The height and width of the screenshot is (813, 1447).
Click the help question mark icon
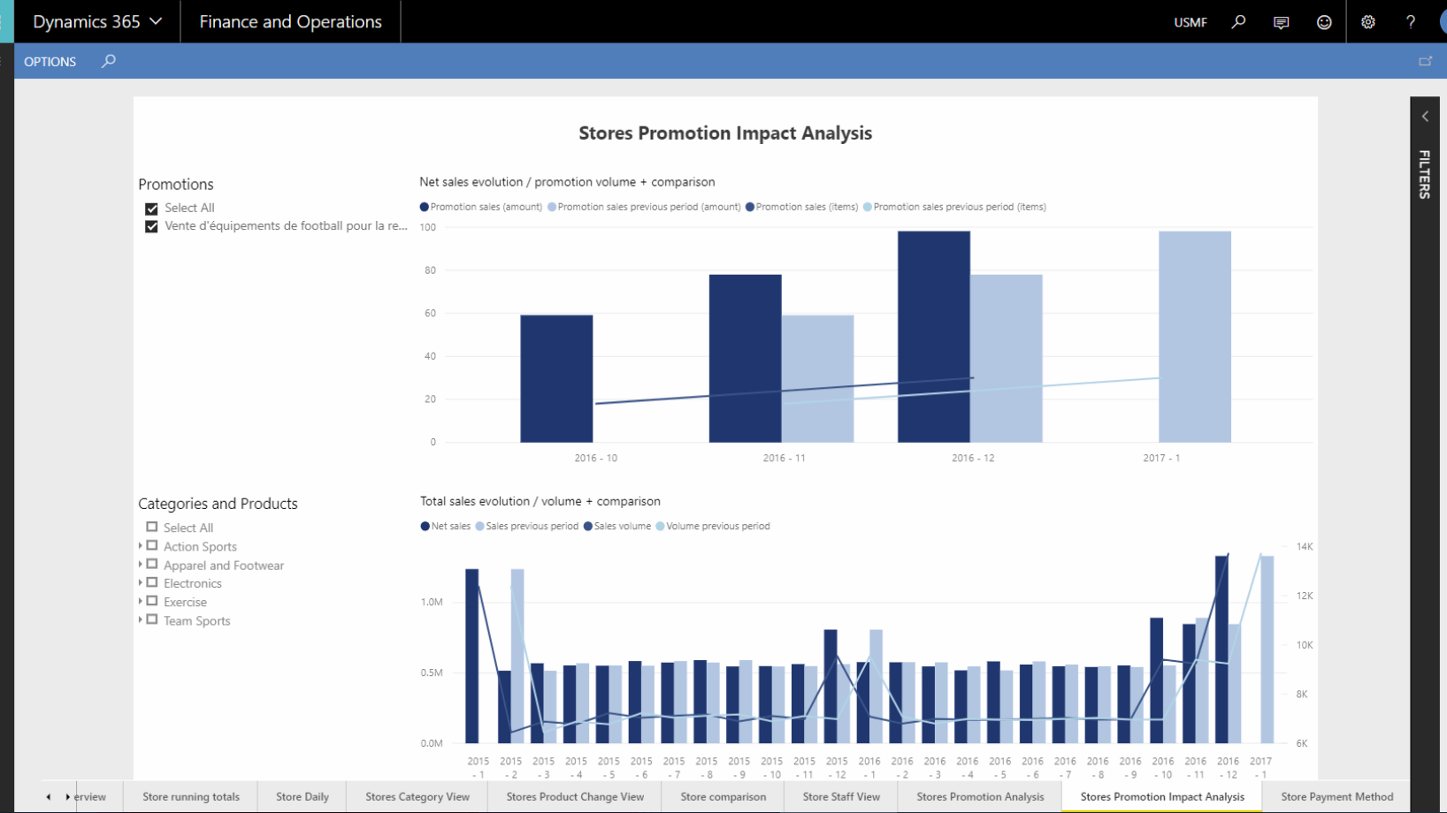(x=1411, y=22)
